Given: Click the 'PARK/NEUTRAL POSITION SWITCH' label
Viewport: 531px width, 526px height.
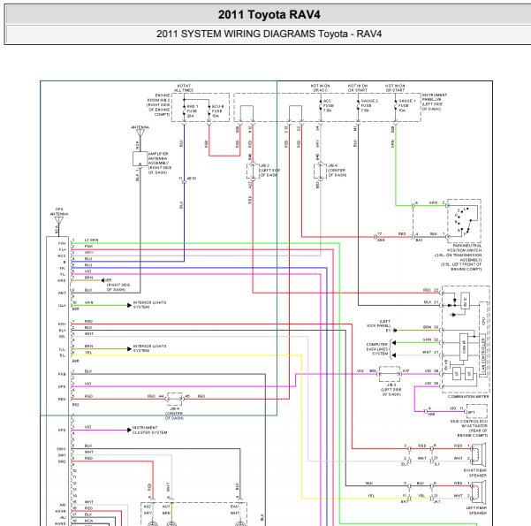Looking at the screenshot, I should 464,248.
